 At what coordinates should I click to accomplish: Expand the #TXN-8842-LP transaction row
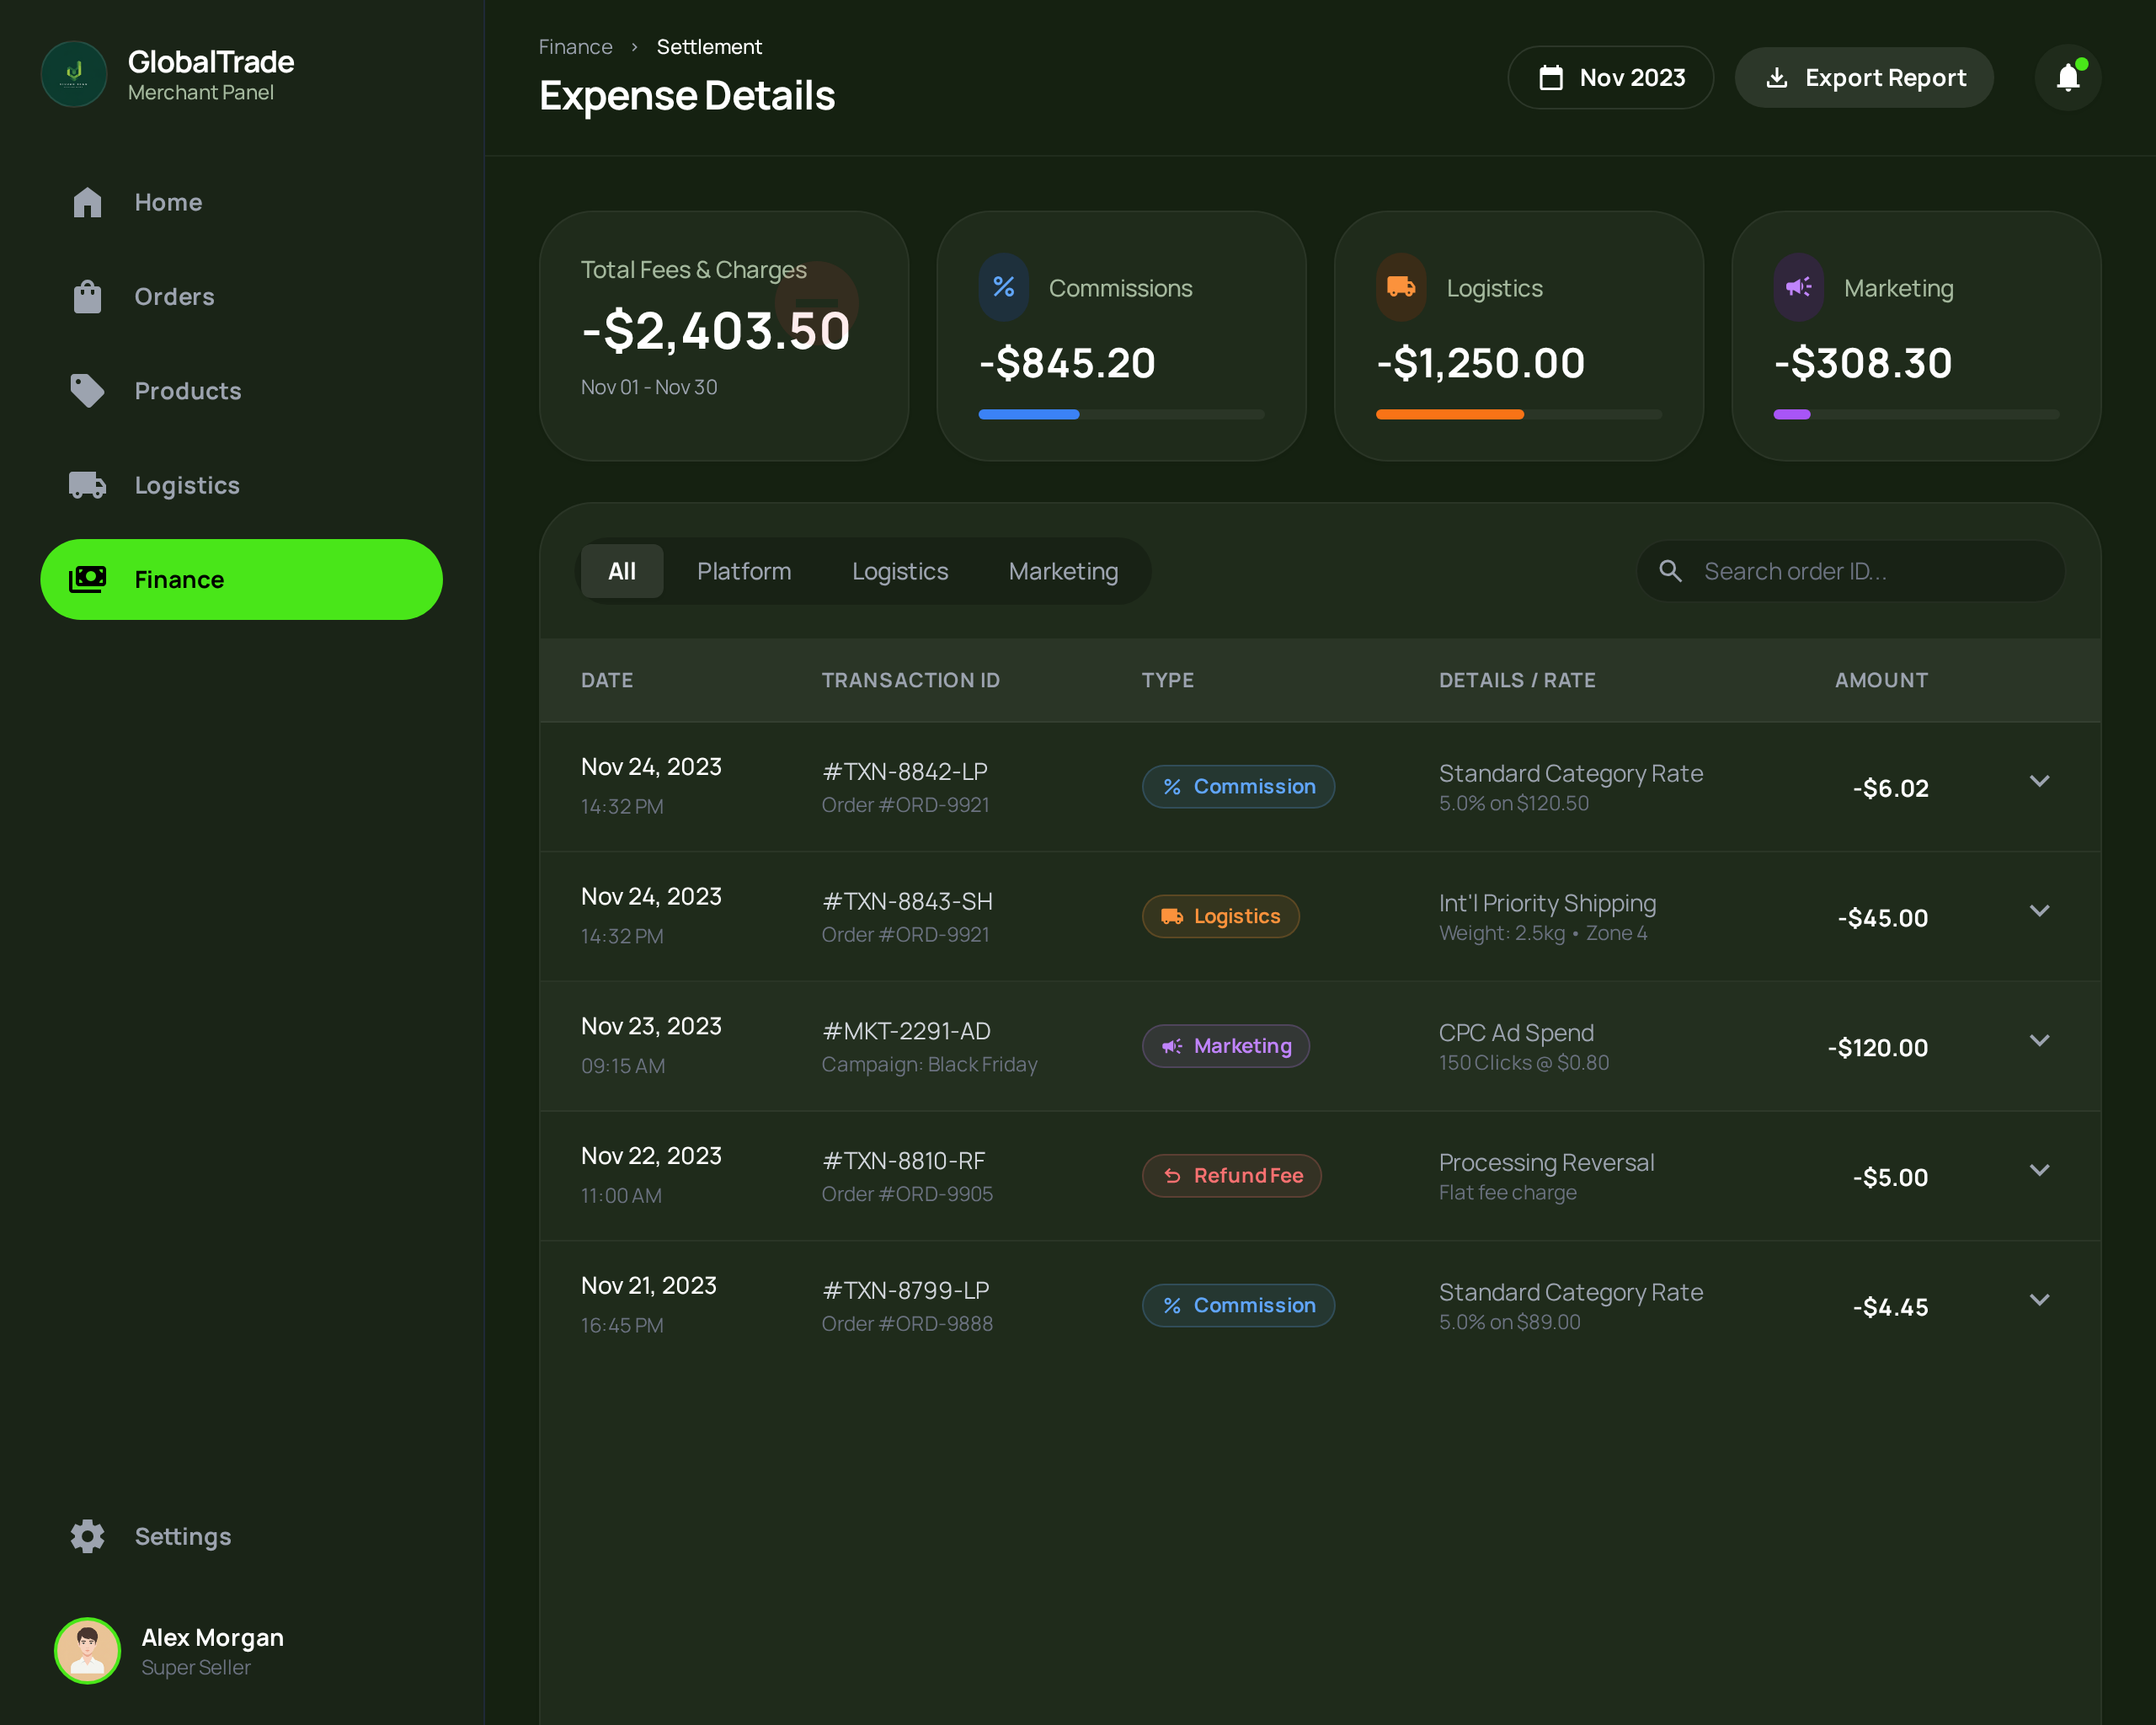tap(2039, 781)
